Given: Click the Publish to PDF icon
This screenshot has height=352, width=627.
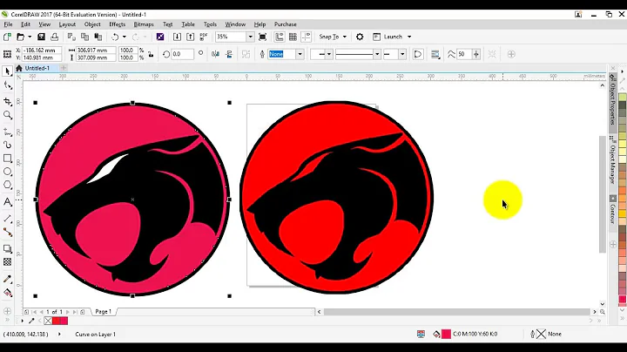Looking at the screenshot, I should coord(204,37).
